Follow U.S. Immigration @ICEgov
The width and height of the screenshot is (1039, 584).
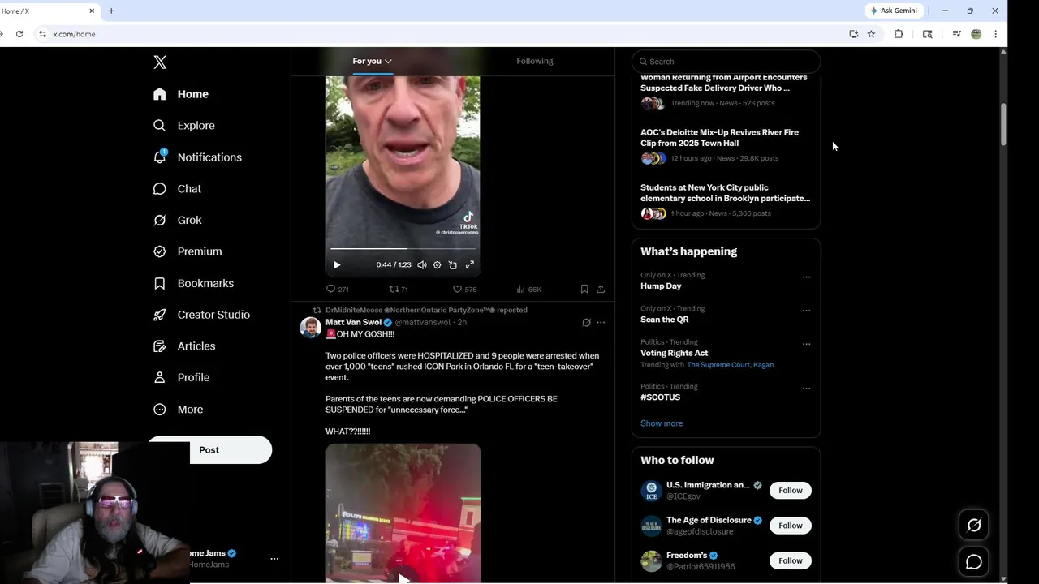pos(791,490)
